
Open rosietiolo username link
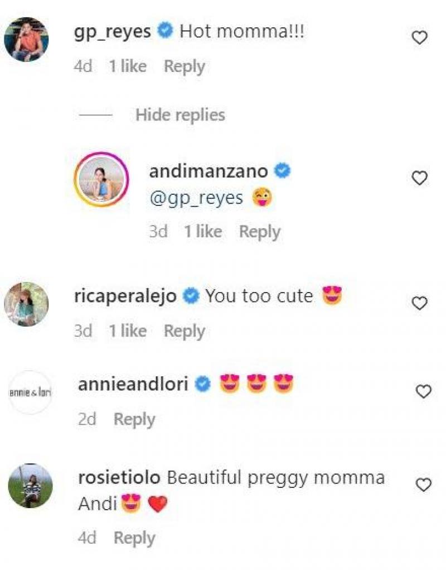tap(119, 478)
